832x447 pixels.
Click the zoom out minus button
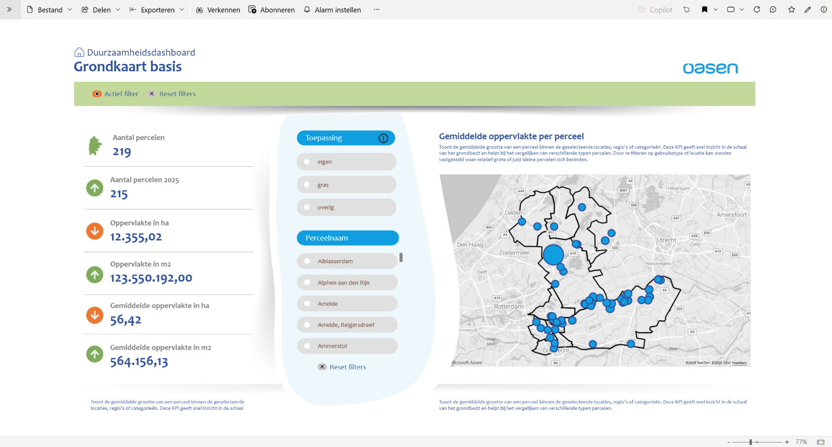[728, 442]
